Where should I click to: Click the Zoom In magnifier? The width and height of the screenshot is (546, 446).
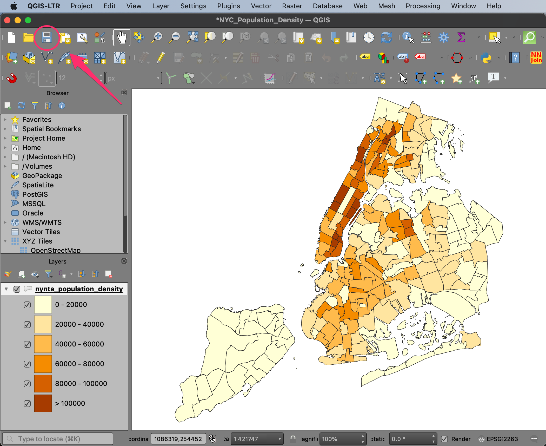point(157,37)
